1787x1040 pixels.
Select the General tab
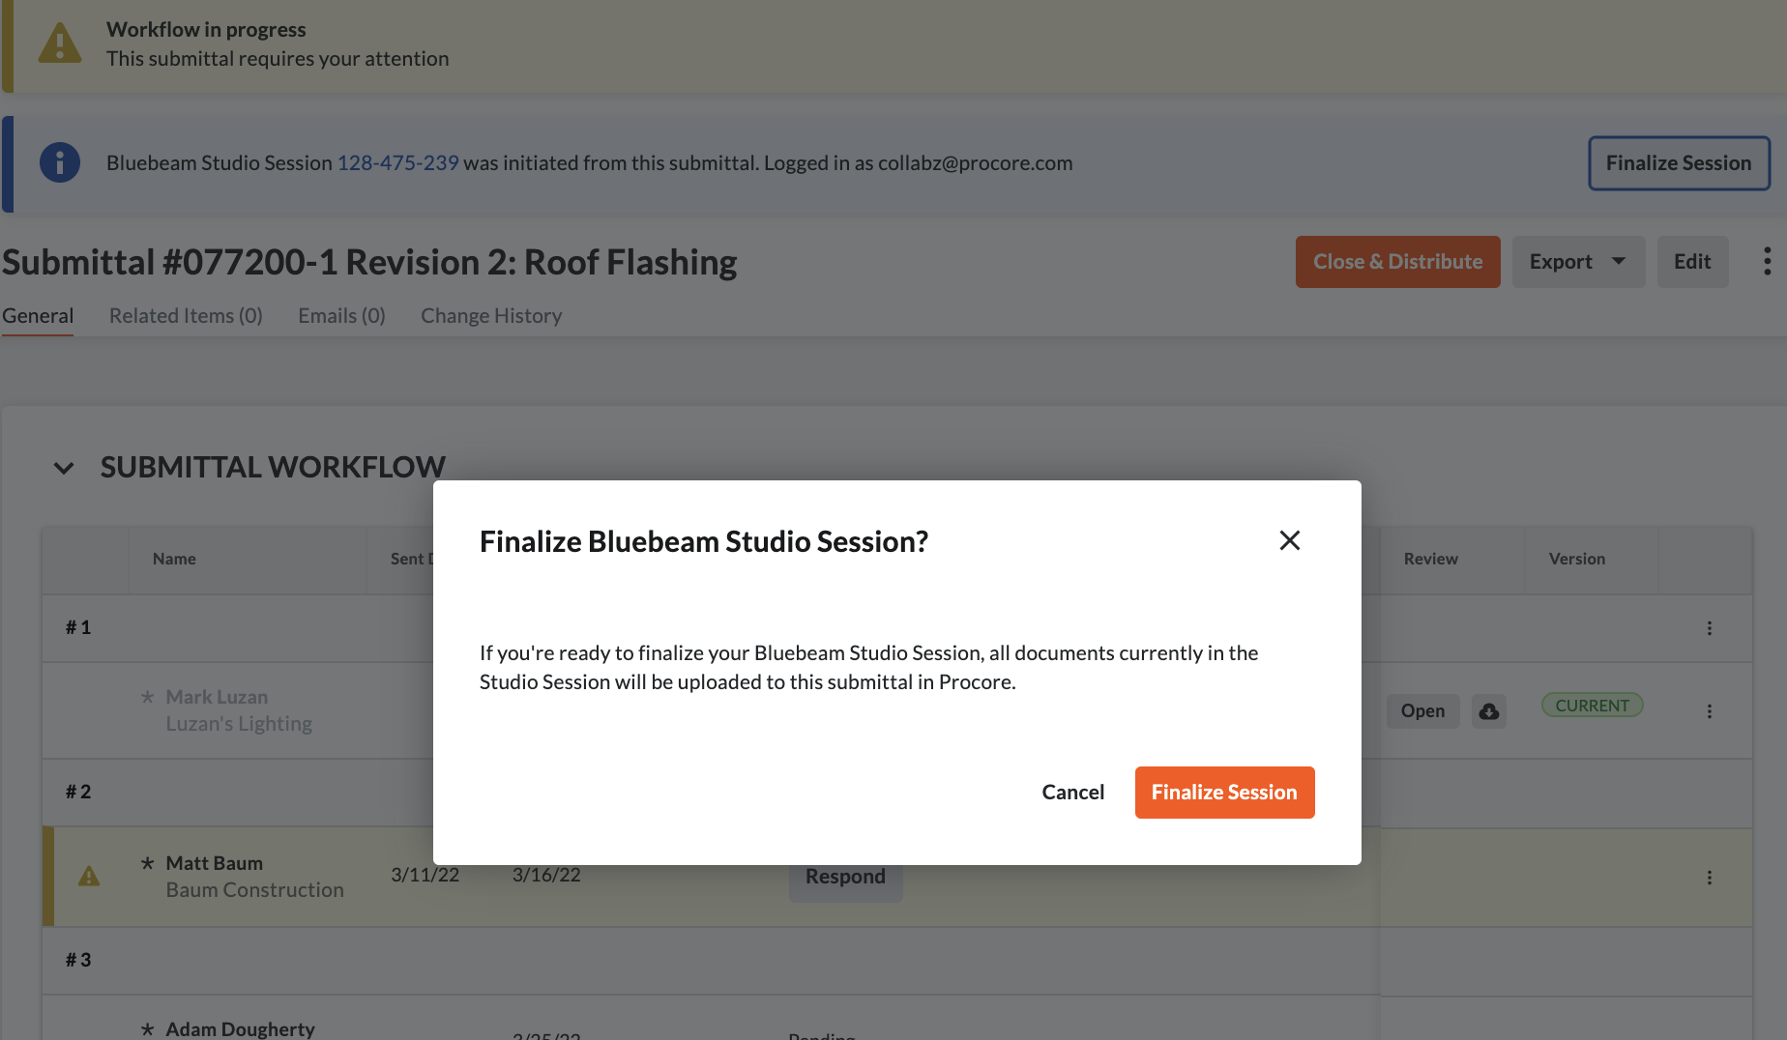click(x=38, y=316)
